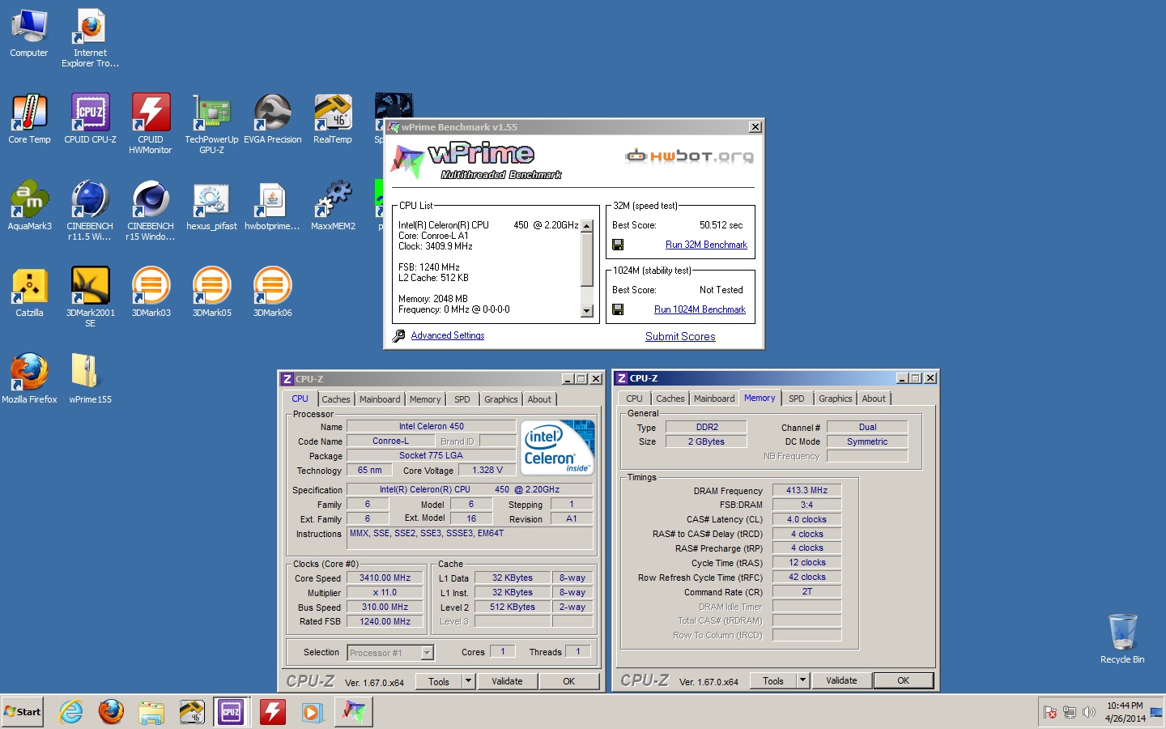Open the Computer desktop icon

[x=29, y=33]
